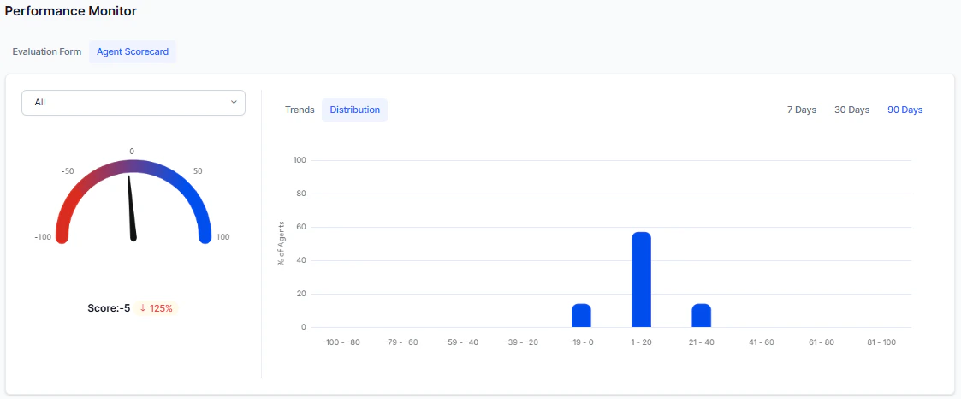The width and height of the screenshot is (961, 399).
Task: Set time range to 30 Days
Action: 852,110
